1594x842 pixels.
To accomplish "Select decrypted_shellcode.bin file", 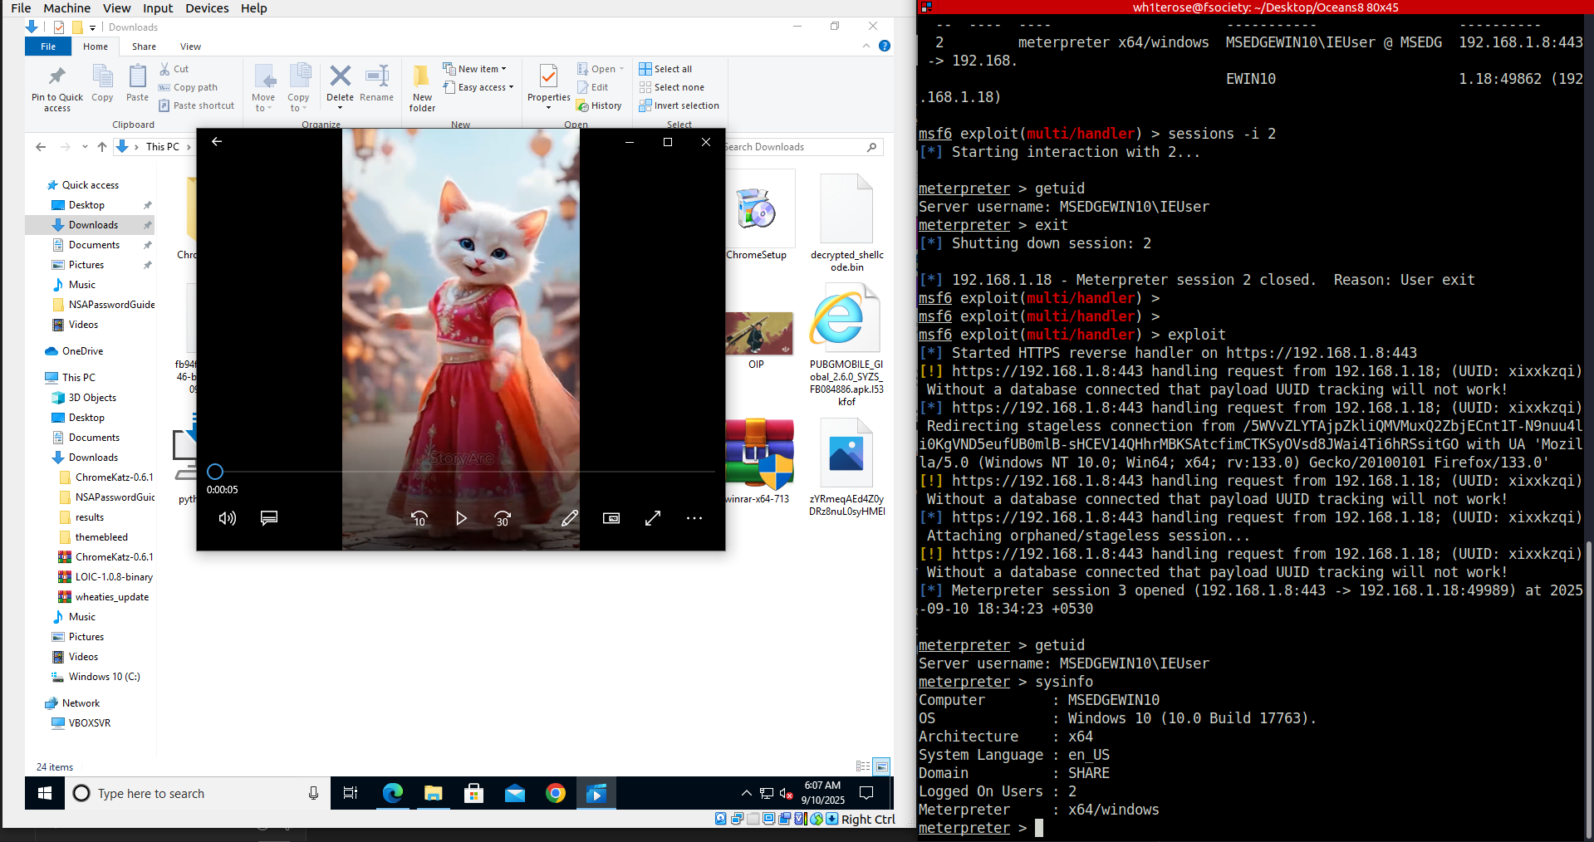I will (x=846, y=223).
